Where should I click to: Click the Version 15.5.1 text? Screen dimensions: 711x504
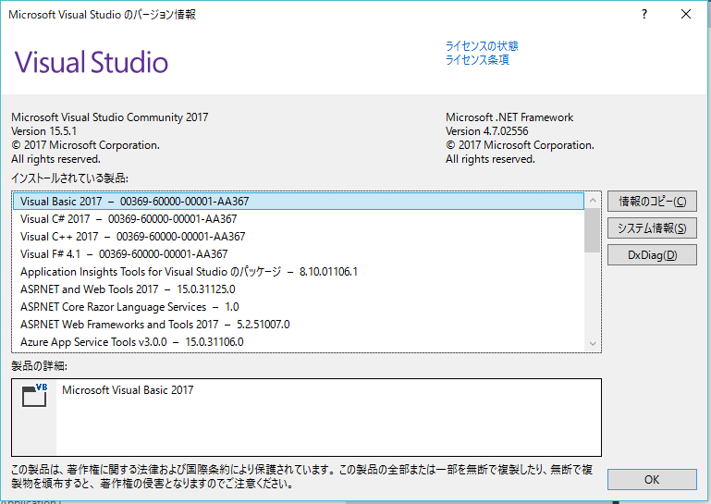click(x=44, y=131)
